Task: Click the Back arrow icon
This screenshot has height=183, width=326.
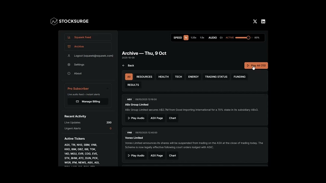Action: 124,66
